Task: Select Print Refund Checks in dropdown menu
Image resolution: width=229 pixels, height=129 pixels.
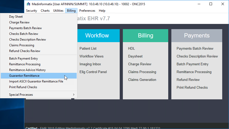Action: pyautogui.click(x=39, y=87)
